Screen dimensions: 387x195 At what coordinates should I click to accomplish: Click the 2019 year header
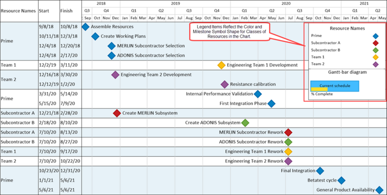click(176, 3)
